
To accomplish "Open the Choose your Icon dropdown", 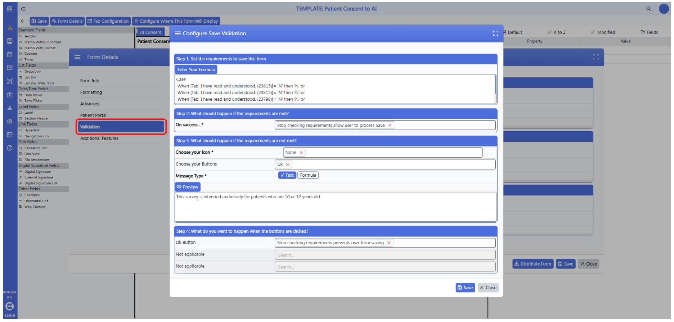I will click(382, 153).
